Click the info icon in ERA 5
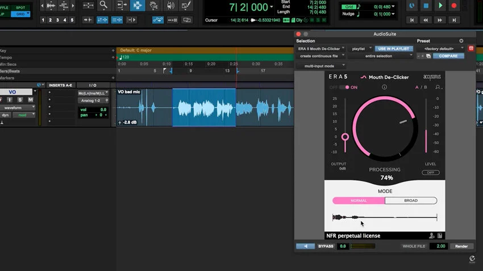Screen dimensions: 483x271 pyautogui.click(x=384, y=87)
